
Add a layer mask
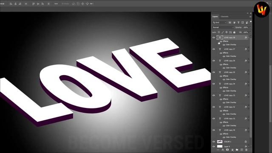tap(227, 150)
